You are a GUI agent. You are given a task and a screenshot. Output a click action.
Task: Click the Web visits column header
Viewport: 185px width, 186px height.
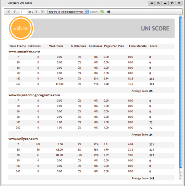pos(56,46)
